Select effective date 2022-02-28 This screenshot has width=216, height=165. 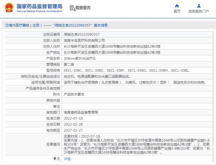coord(73,124)
